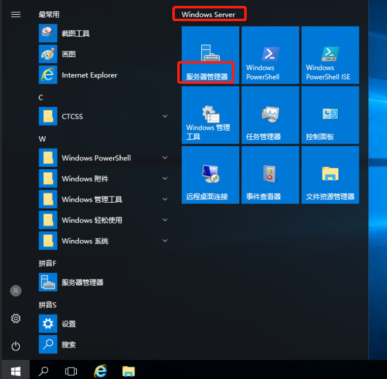Open the Event Viewer tile (事件查看器)
This screenshot has height=379, width=387.
click(270, 175)
